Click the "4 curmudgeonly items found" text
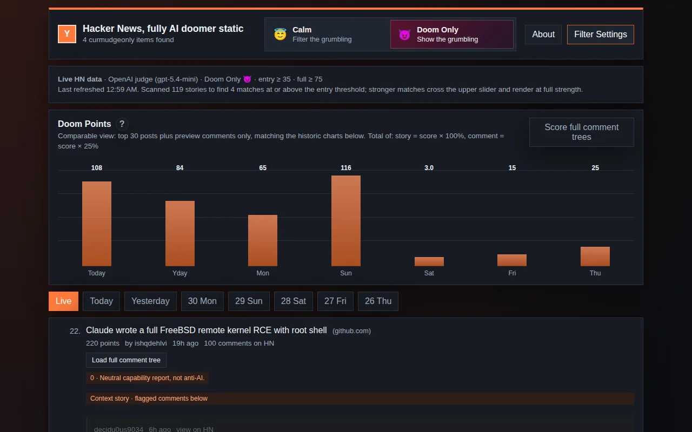Image resolution: width=692 pixels, height=432 pixels. [128, 40]
